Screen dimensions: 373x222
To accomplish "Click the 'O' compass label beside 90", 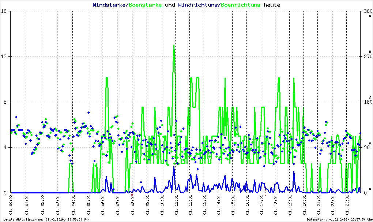I will tap(370, 143).
